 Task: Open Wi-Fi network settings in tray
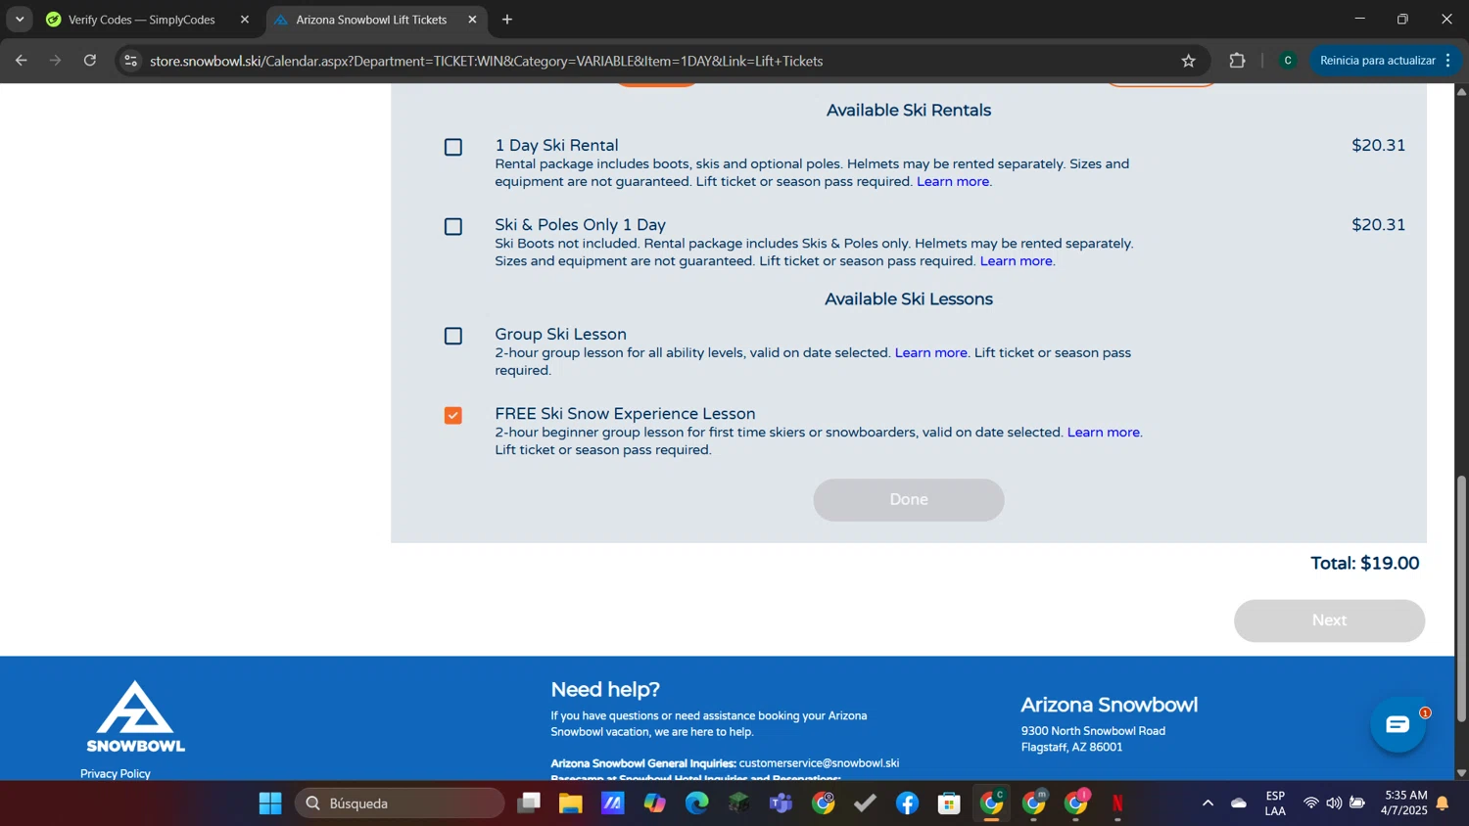pos(1310,803)
